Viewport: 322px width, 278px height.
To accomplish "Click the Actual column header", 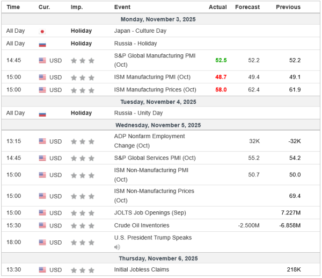I will click(x=217, y=7).
